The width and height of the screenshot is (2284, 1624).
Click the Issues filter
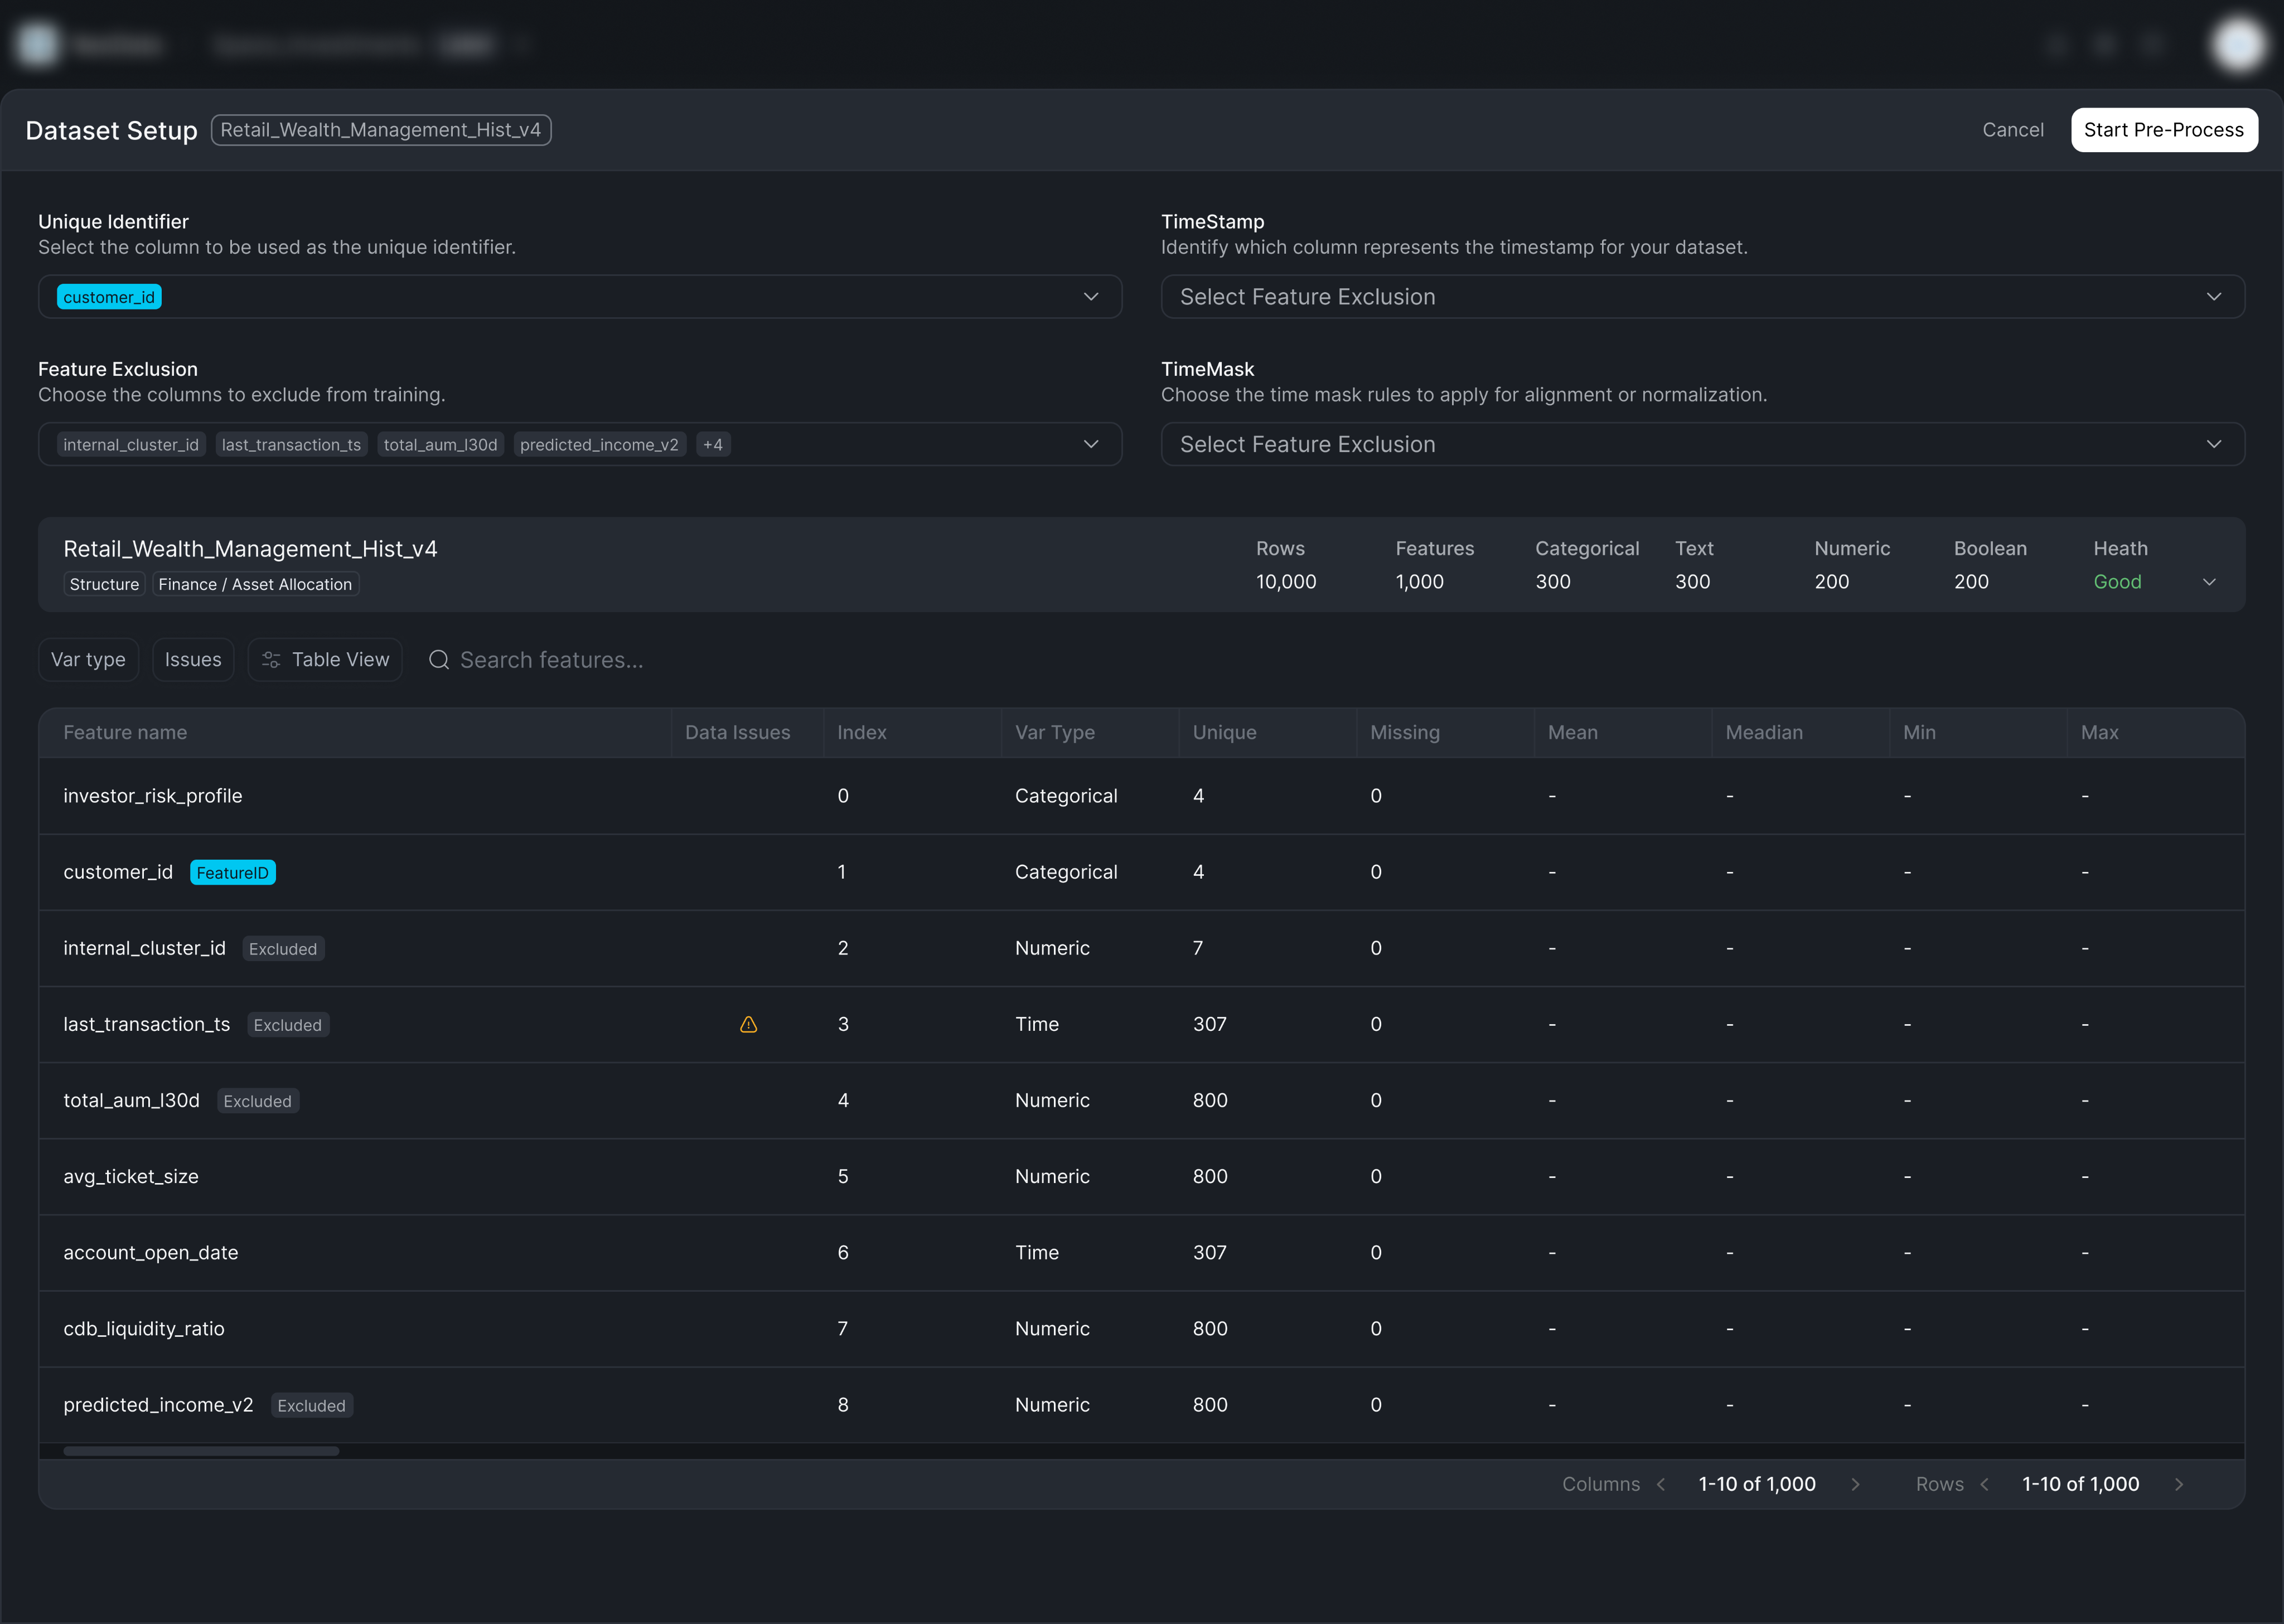click(x=193, y=660)
